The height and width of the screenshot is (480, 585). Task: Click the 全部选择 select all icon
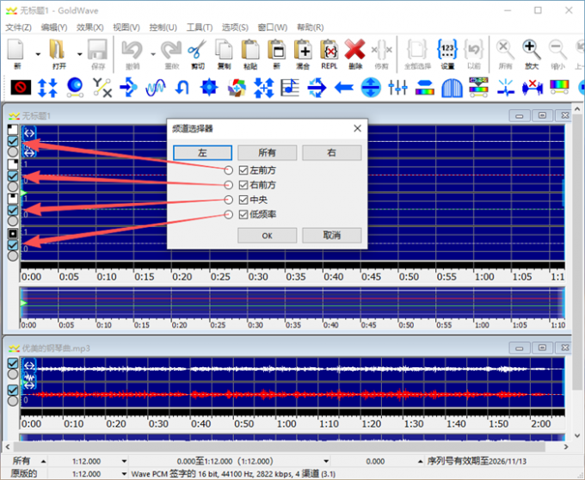[x=417, y=51]
